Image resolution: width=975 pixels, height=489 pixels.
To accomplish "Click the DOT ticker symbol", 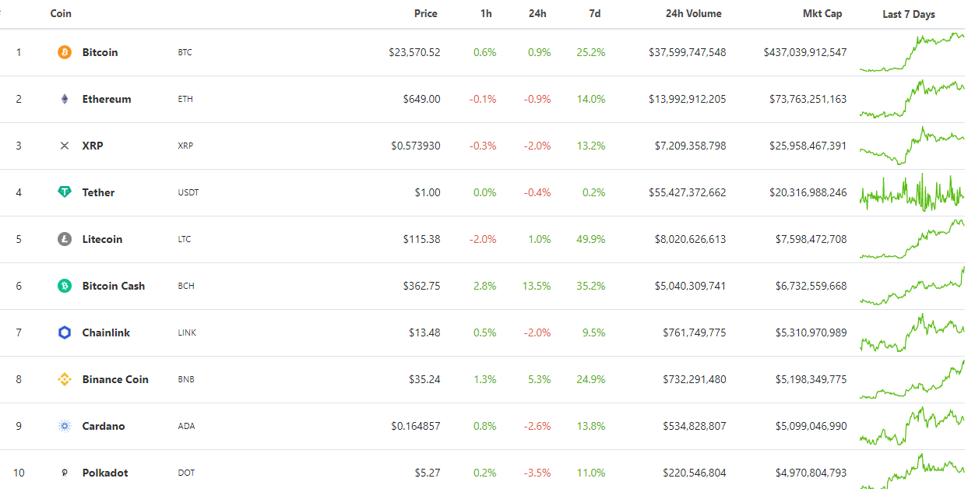I will 186,473.
